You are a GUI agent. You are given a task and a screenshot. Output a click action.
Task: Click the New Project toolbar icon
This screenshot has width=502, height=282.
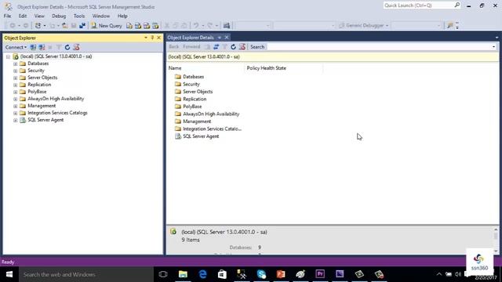pos(38,26)
